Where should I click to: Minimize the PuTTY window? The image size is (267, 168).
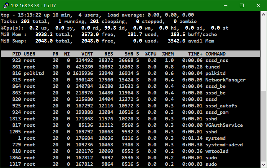pyautogui.click(x=226, y=5)
